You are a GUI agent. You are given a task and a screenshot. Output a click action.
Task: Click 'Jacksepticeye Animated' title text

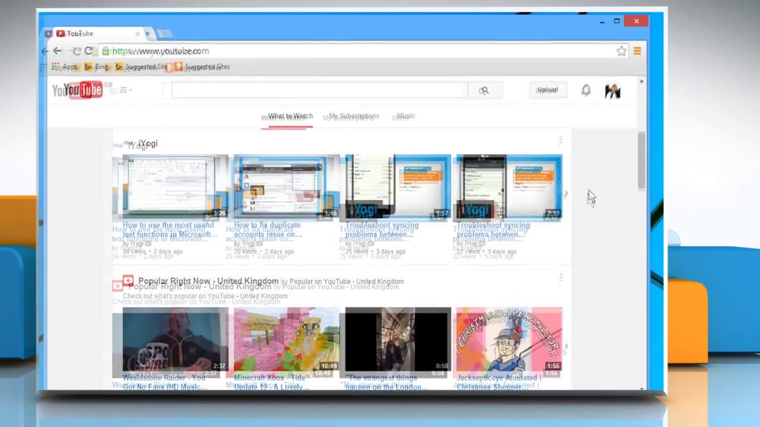498,382
